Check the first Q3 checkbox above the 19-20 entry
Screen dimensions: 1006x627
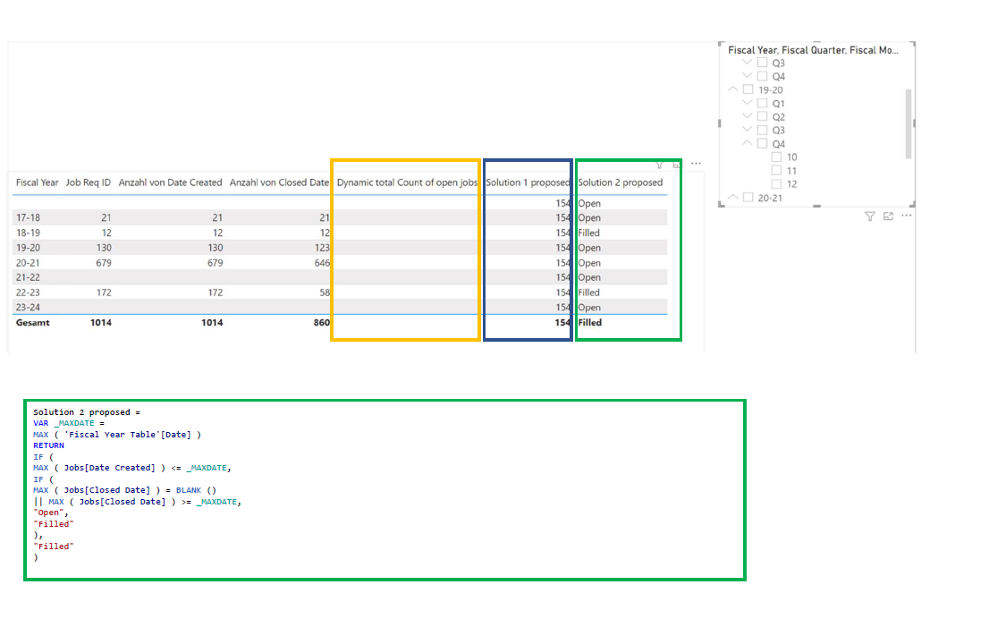click(x=762, y=63)
